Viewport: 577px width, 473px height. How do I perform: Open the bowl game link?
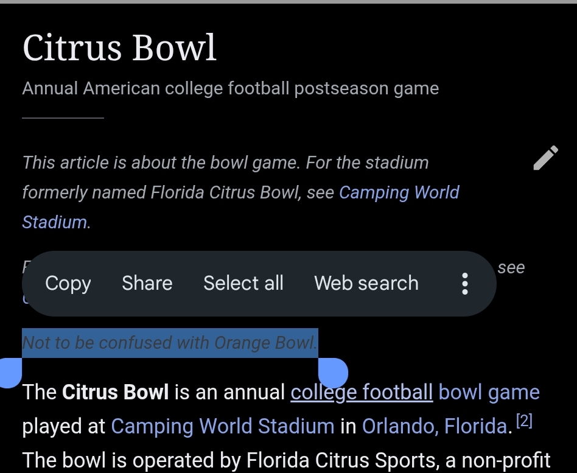(489, 393)
